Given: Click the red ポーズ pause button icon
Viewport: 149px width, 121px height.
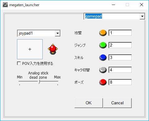Looking at the screenshot, I should pyautogui.click(x=103, y=82).
